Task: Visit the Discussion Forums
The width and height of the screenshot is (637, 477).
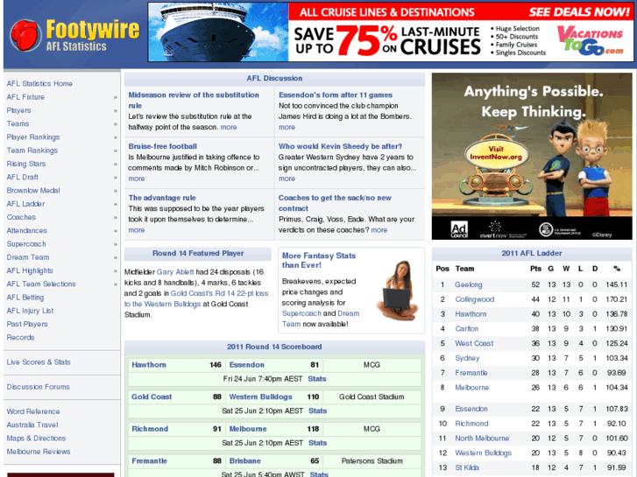Action: point(39,387)
